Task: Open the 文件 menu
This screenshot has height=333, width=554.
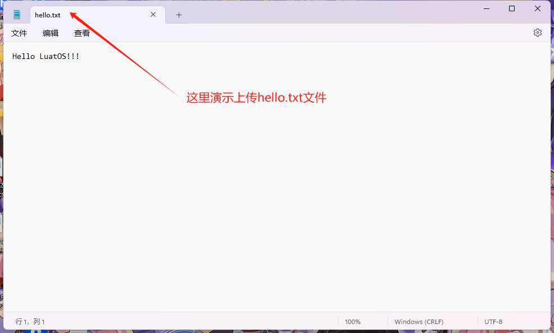Action: click(19, 33)
